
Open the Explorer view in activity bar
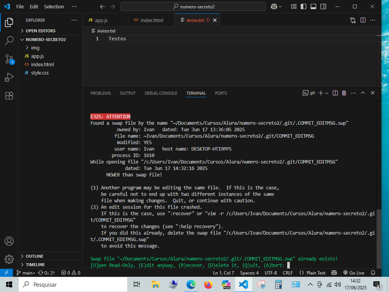(9, 22)
